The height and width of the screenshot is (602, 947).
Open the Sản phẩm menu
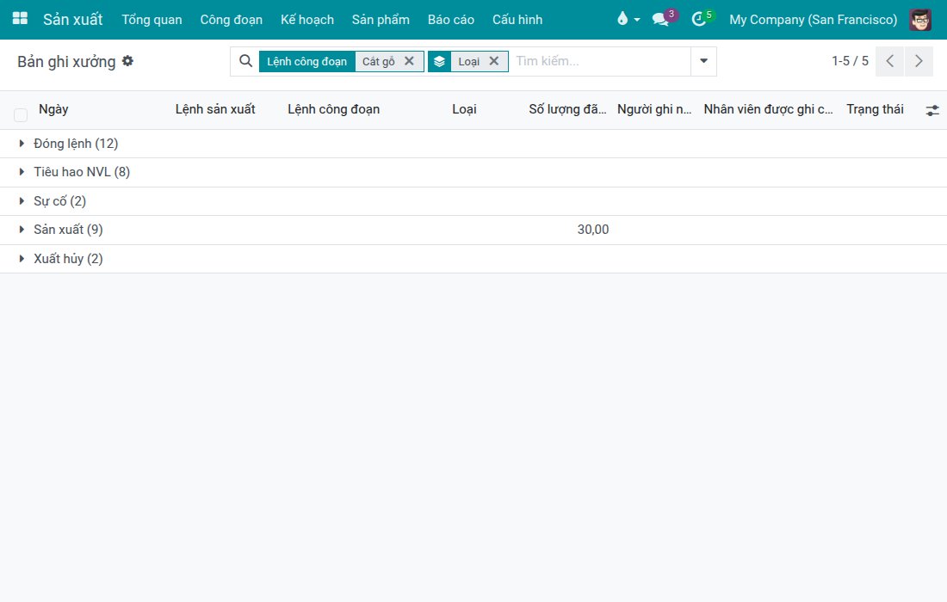[381, 19]
